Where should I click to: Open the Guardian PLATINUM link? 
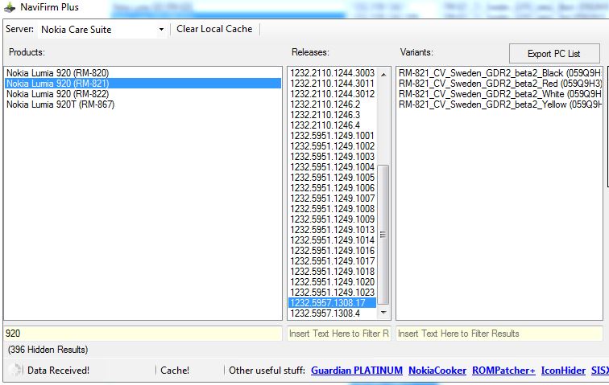tap(357, 371)
